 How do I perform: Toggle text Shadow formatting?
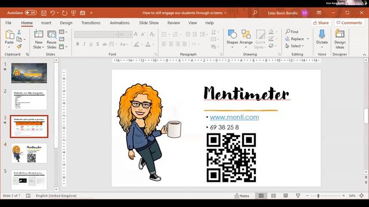tap(97, 44)
